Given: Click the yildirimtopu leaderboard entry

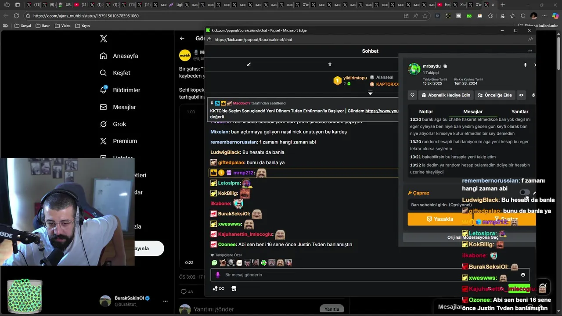Looking at the screenshot, I should pyautogui.click(x=350, y=81).
